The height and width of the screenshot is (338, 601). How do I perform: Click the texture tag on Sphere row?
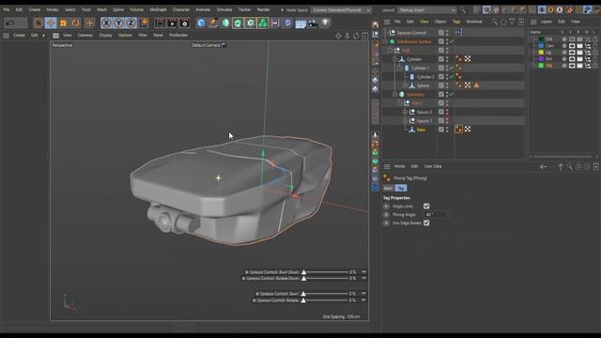468,85
